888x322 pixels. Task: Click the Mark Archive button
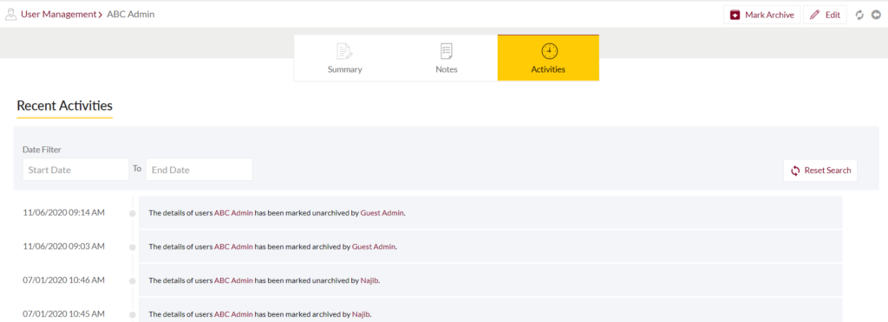761,15
